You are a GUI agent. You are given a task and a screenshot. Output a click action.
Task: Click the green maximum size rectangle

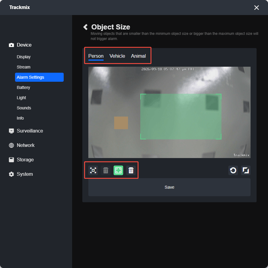pyautogui.click(x=181, y=117)
